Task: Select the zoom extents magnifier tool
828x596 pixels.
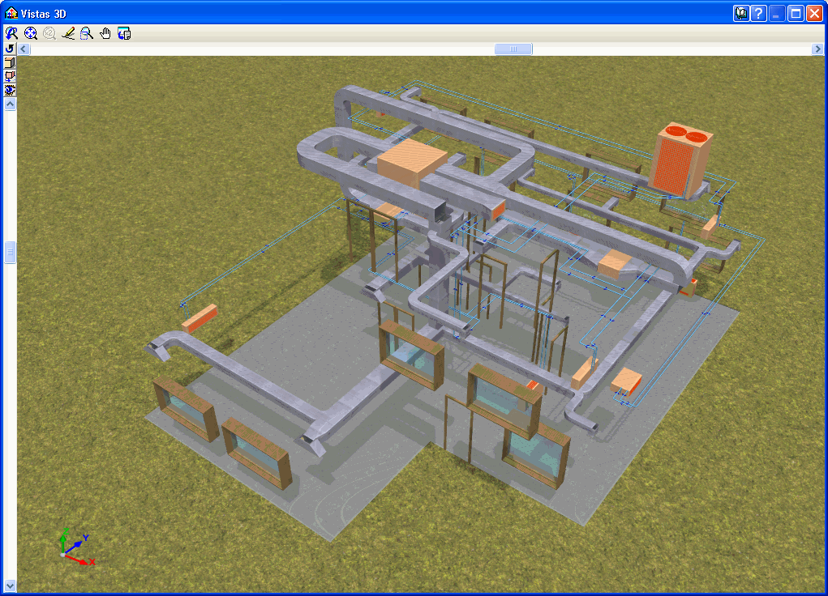Action: tap(31, 33)
